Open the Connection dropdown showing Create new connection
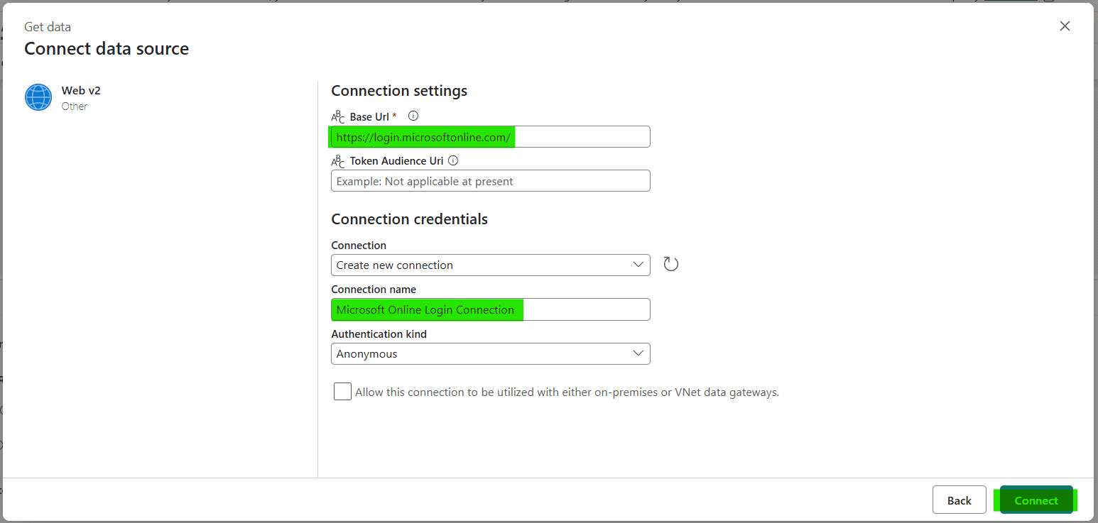Viewport: 1098px width, 523px height. point(490,265)
